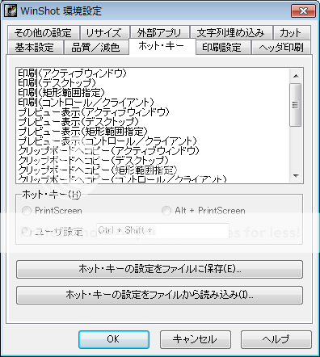This screenshot has width=320, height=357.
Task: Select the 文字列埋め込み tab
Action: tap(231, 33)
